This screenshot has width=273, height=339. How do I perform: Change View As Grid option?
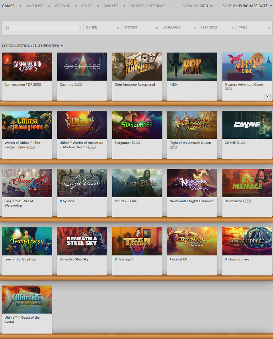click(198, 6)
